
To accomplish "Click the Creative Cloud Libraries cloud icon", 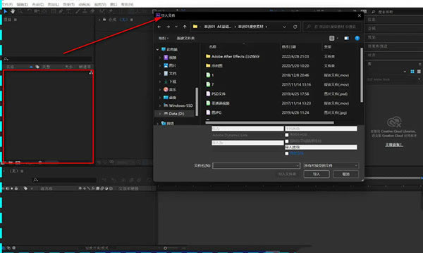I will point(394,122).
